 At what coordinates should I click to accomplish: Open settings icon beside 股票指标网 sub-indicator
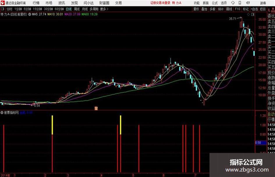(x=2, y=112)
